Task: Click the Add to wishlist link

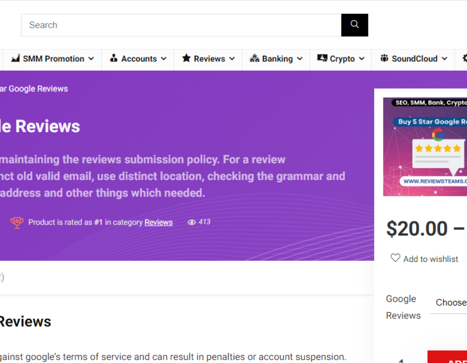Action: [430, 259]
